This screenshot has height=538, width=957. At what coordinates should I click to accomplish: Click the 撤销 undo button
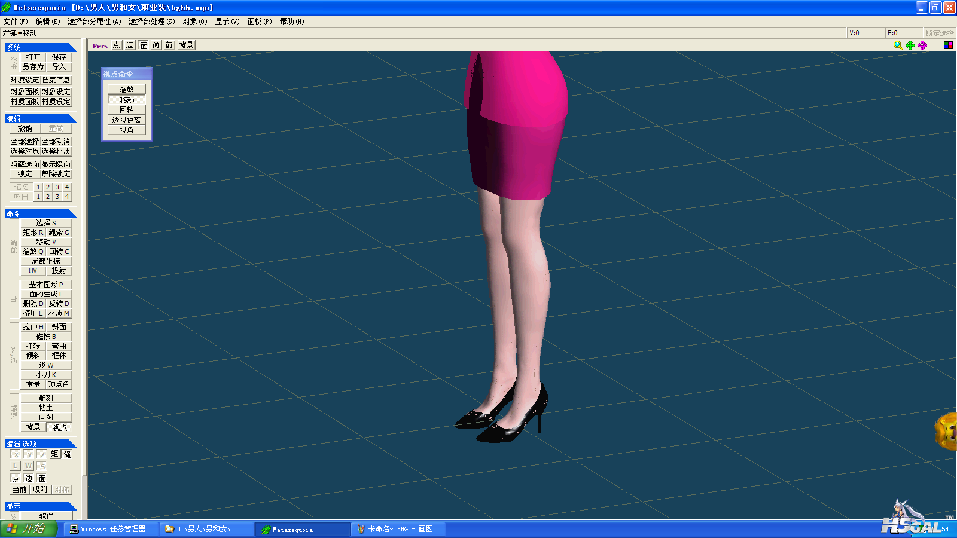25,129
